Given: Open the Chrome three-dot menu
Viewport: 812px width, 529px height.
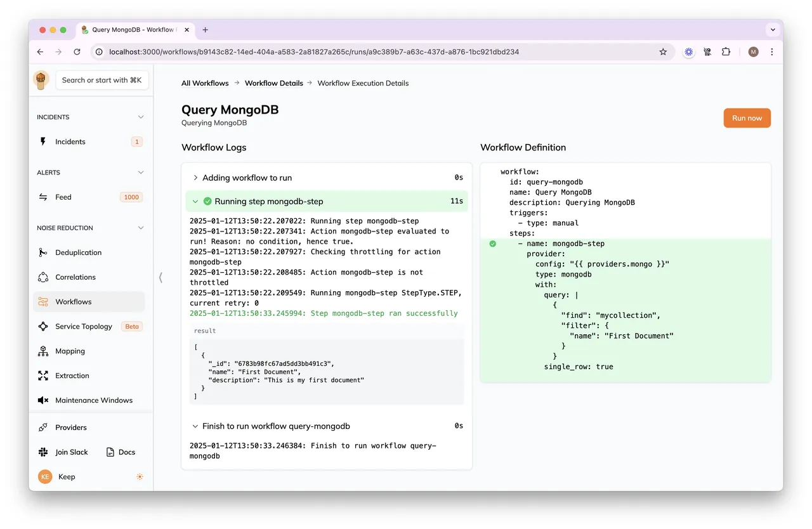Looking at the screenshot, I should (x=772, y=52).
